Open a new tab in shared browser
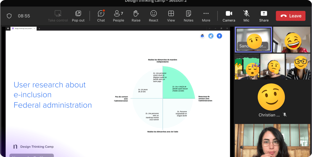This screenshot has height=157, width=312. coord(39,28)
